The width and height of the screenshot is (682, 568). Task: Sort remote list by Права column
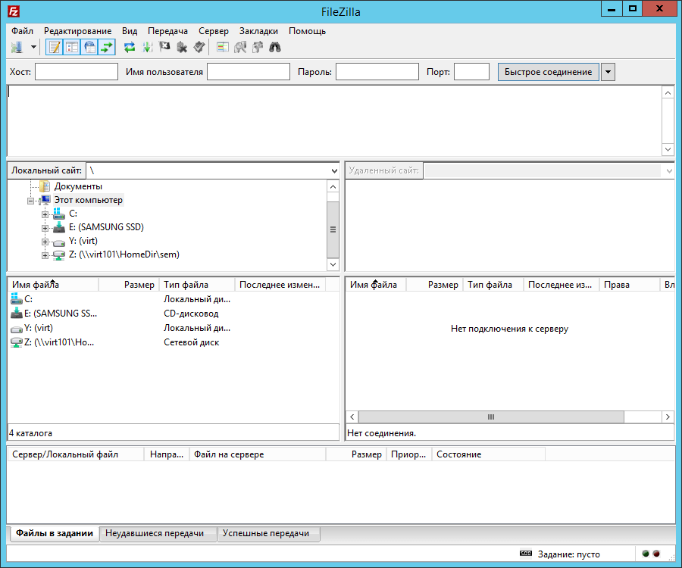tap(630, 285)
